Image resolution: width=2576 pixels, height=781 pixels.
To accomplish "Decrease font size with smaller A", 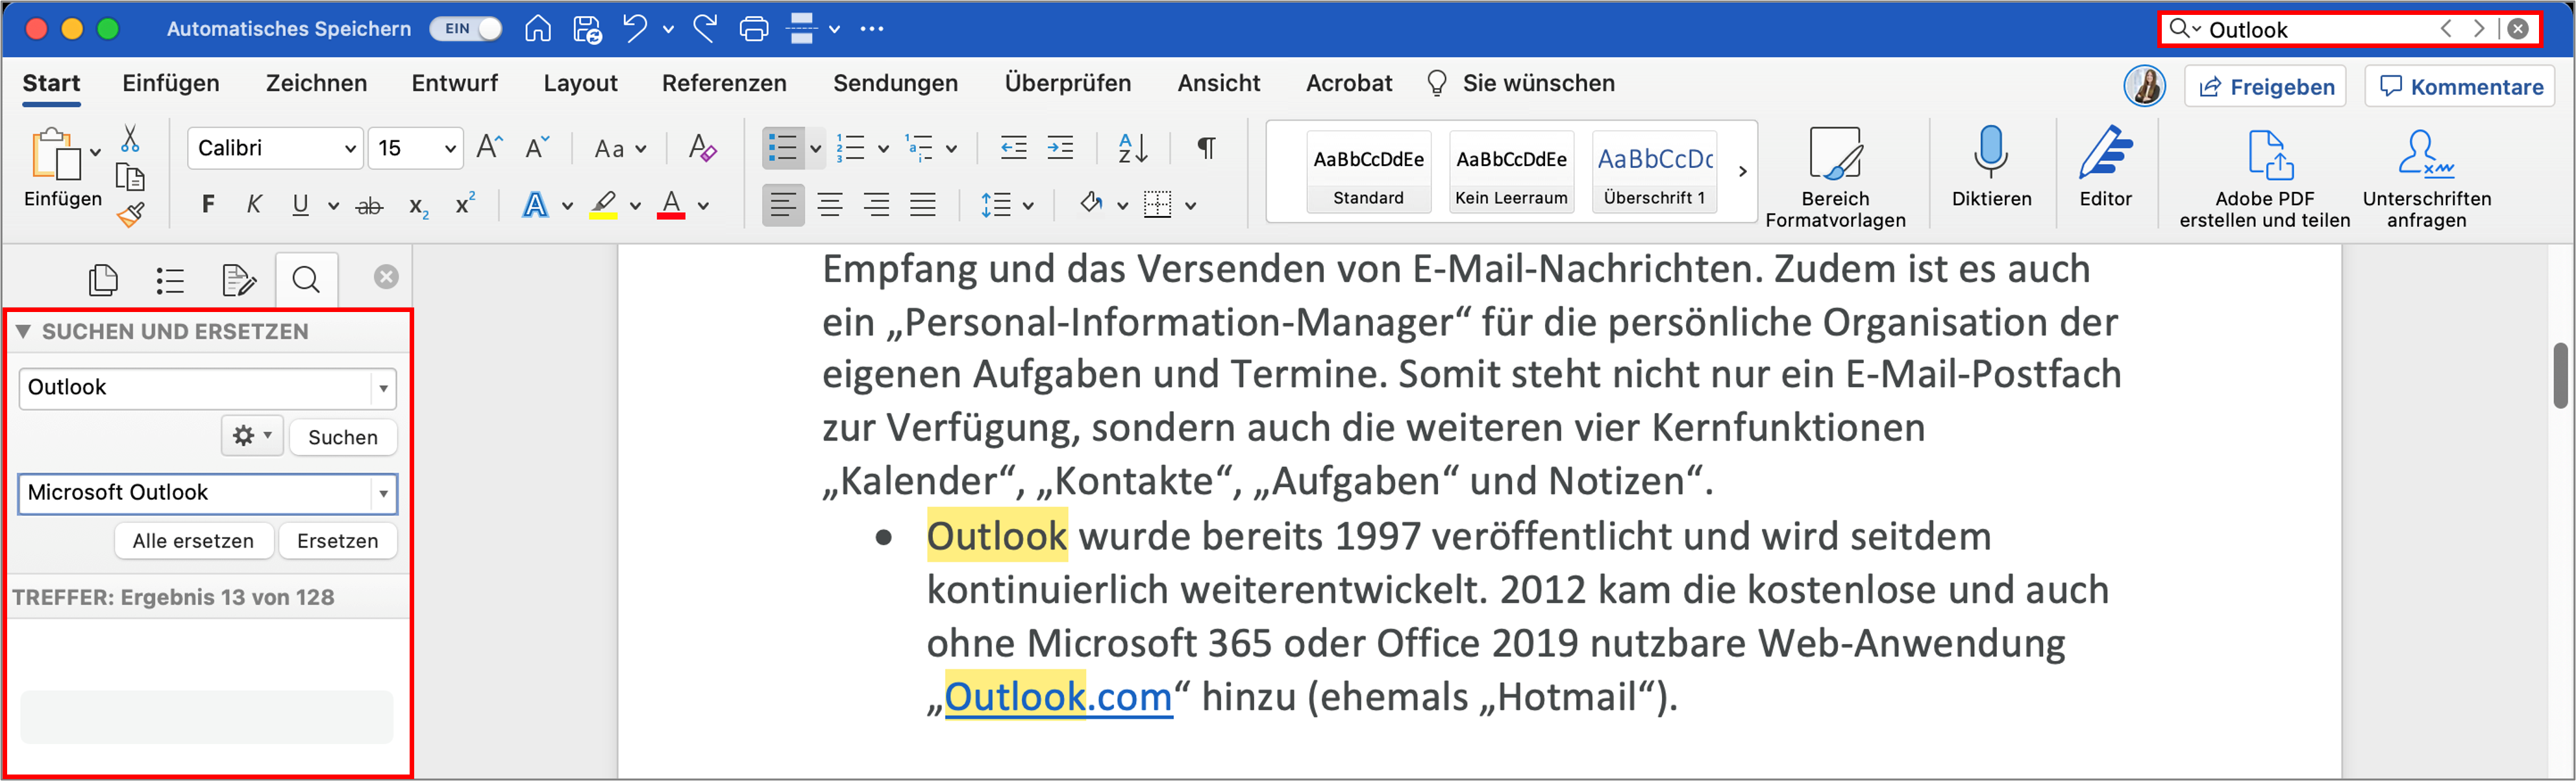I will click(x=537, y=148).
